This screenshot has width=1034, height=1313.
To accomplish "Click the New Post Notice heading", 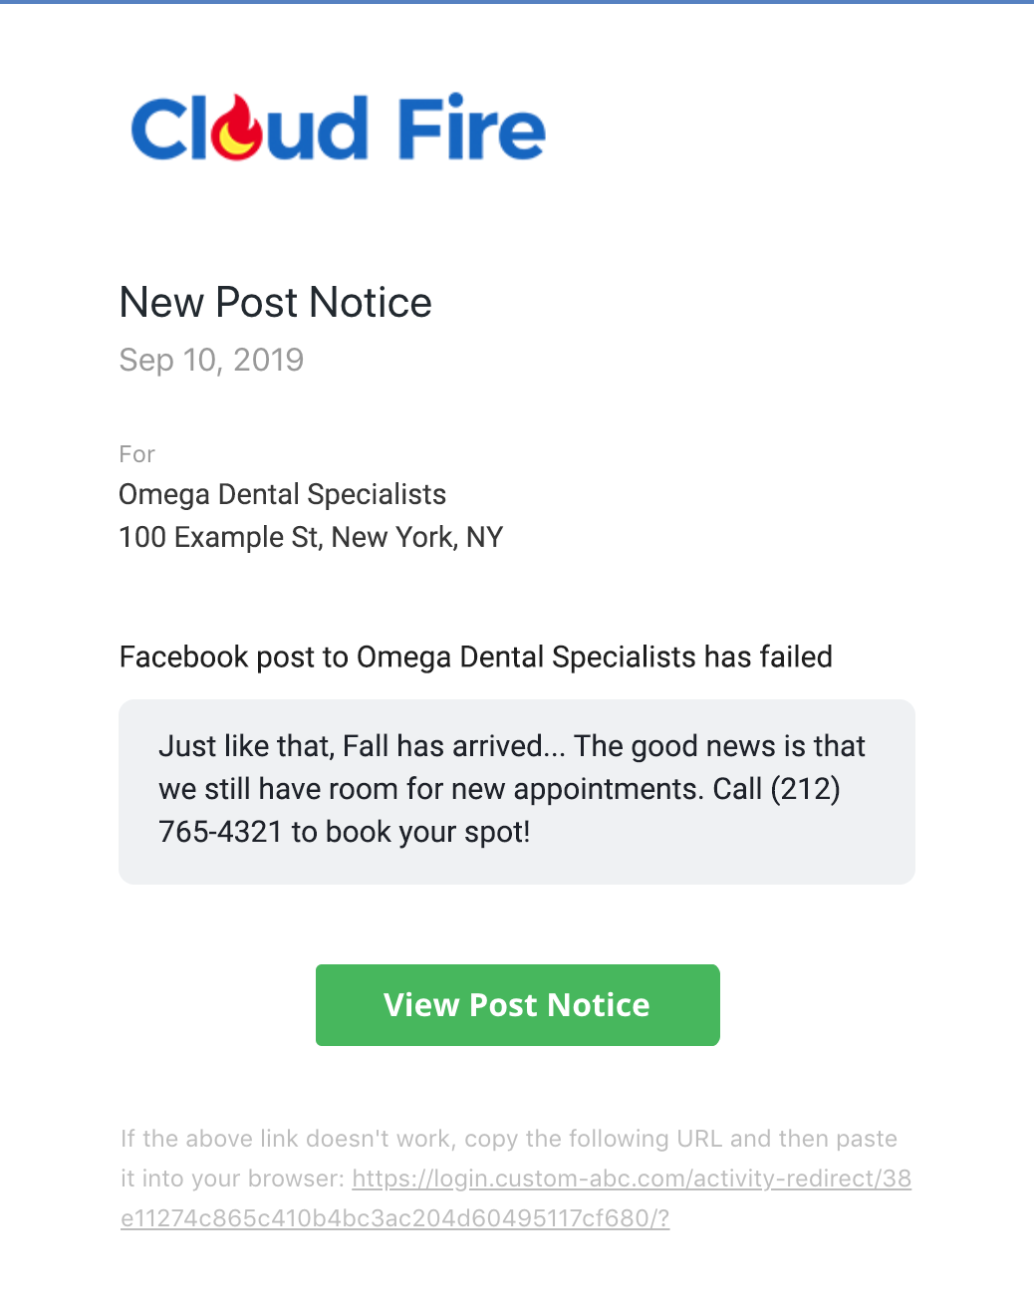I will (276, 302).
